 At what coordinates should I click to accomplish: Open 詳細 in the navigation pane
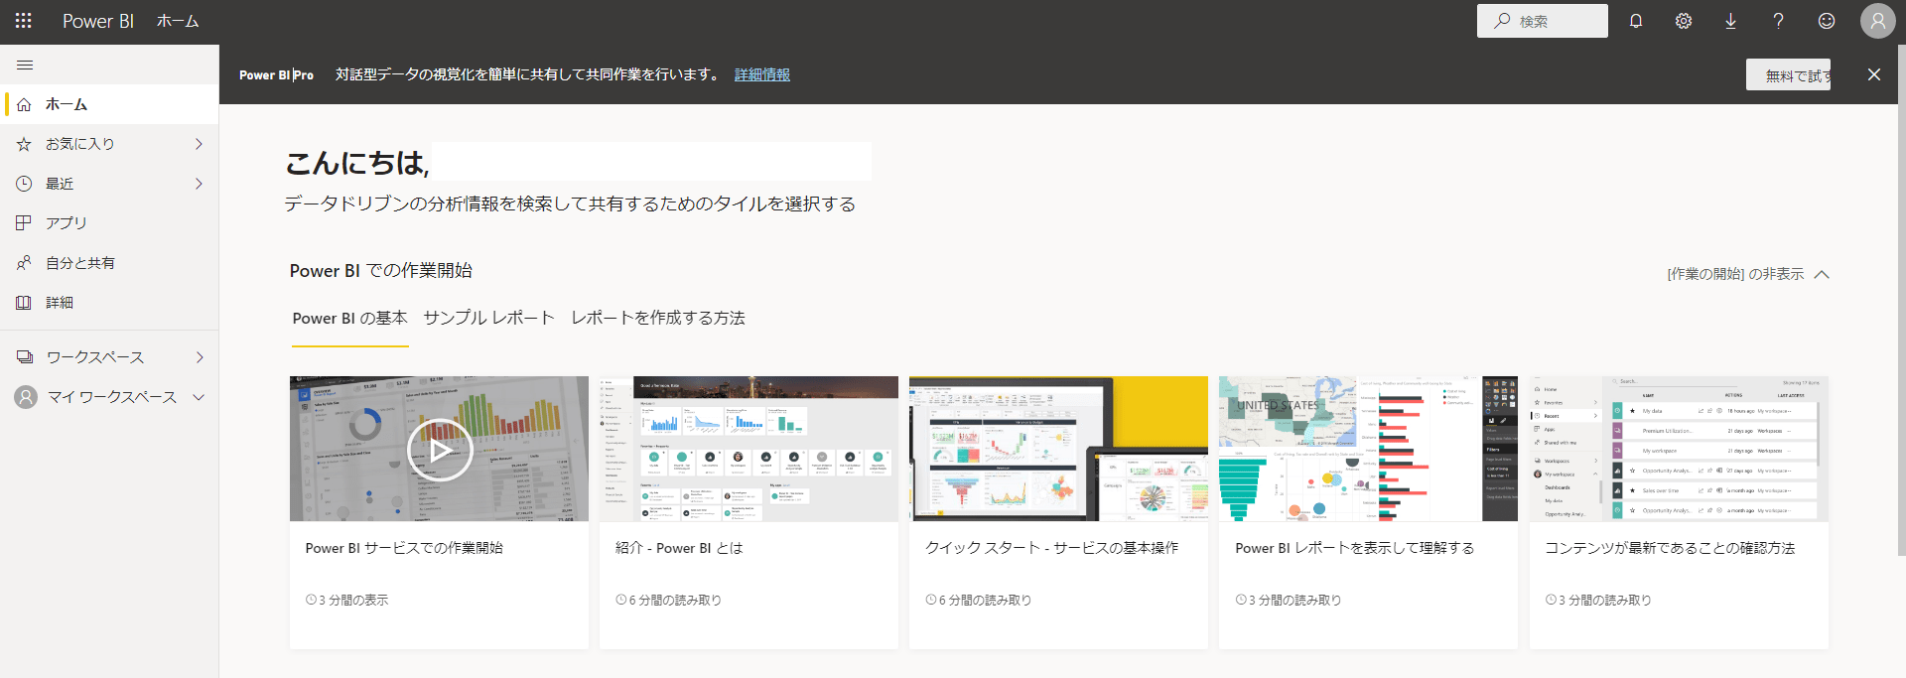click(x=109, y=303)
